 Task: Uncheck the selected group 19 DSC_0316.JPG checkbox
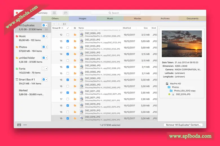coord(68,118)
